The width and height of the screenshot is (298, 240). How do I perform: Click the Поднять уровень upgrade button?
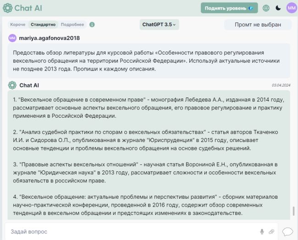229,8
